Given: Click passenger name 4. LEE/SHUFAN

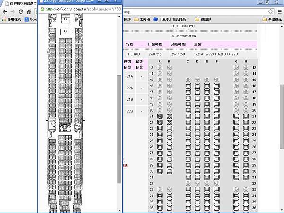Looking at the screenshot, I should (x=184, y=36).
